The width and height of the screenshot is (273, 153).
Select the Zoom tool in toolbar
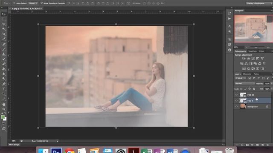click(4, 109)
